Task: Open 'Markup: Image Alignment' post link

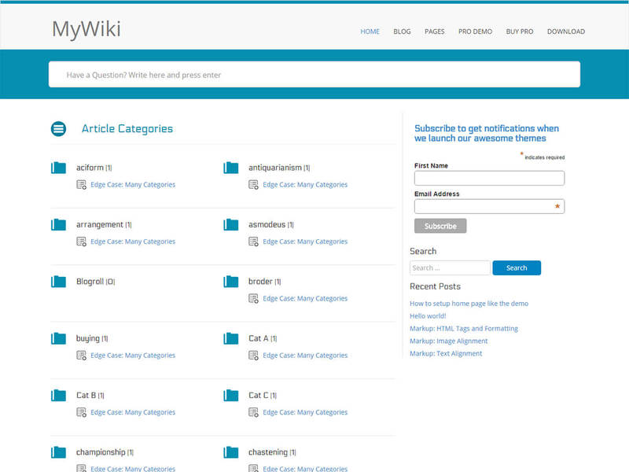Action: pyautogui.click(x=448, y=341)
